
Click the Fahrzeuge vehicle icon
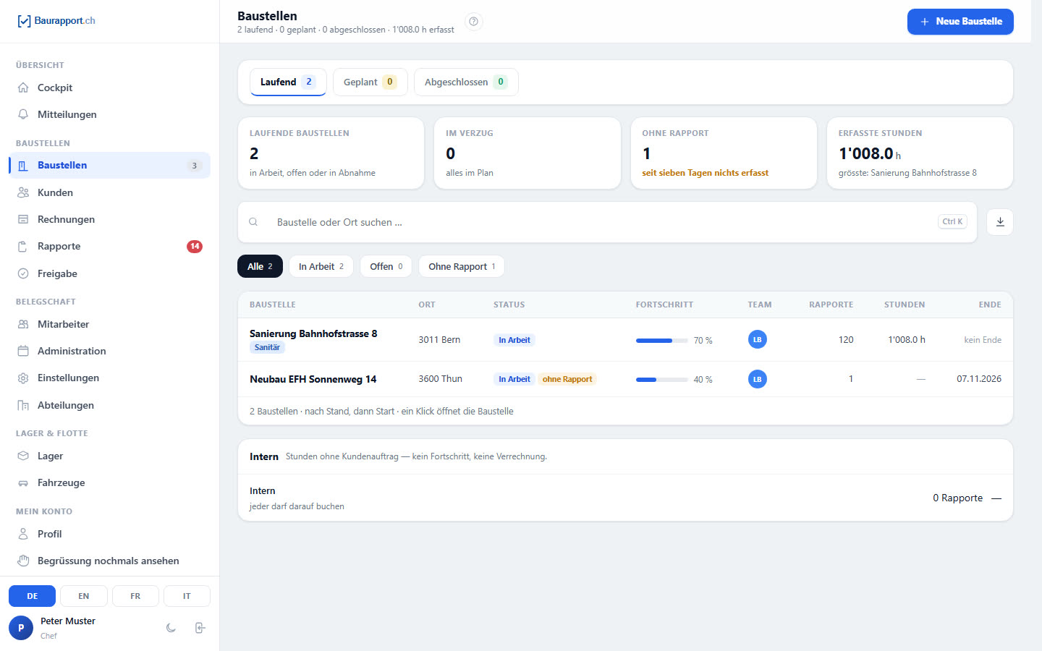(23, 482)
